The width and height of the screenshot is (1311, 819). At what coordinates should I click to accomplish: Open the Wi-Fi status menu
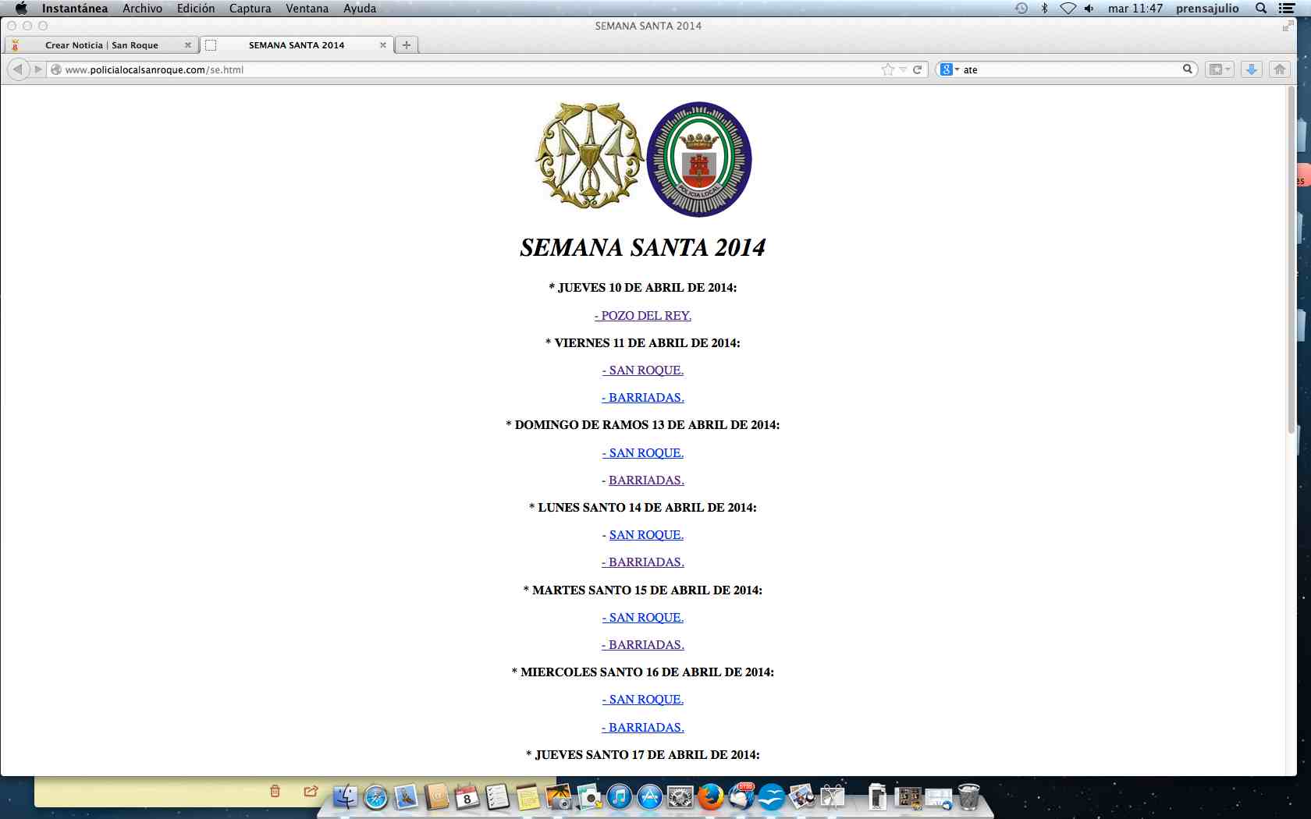(x=1068, y=9)
